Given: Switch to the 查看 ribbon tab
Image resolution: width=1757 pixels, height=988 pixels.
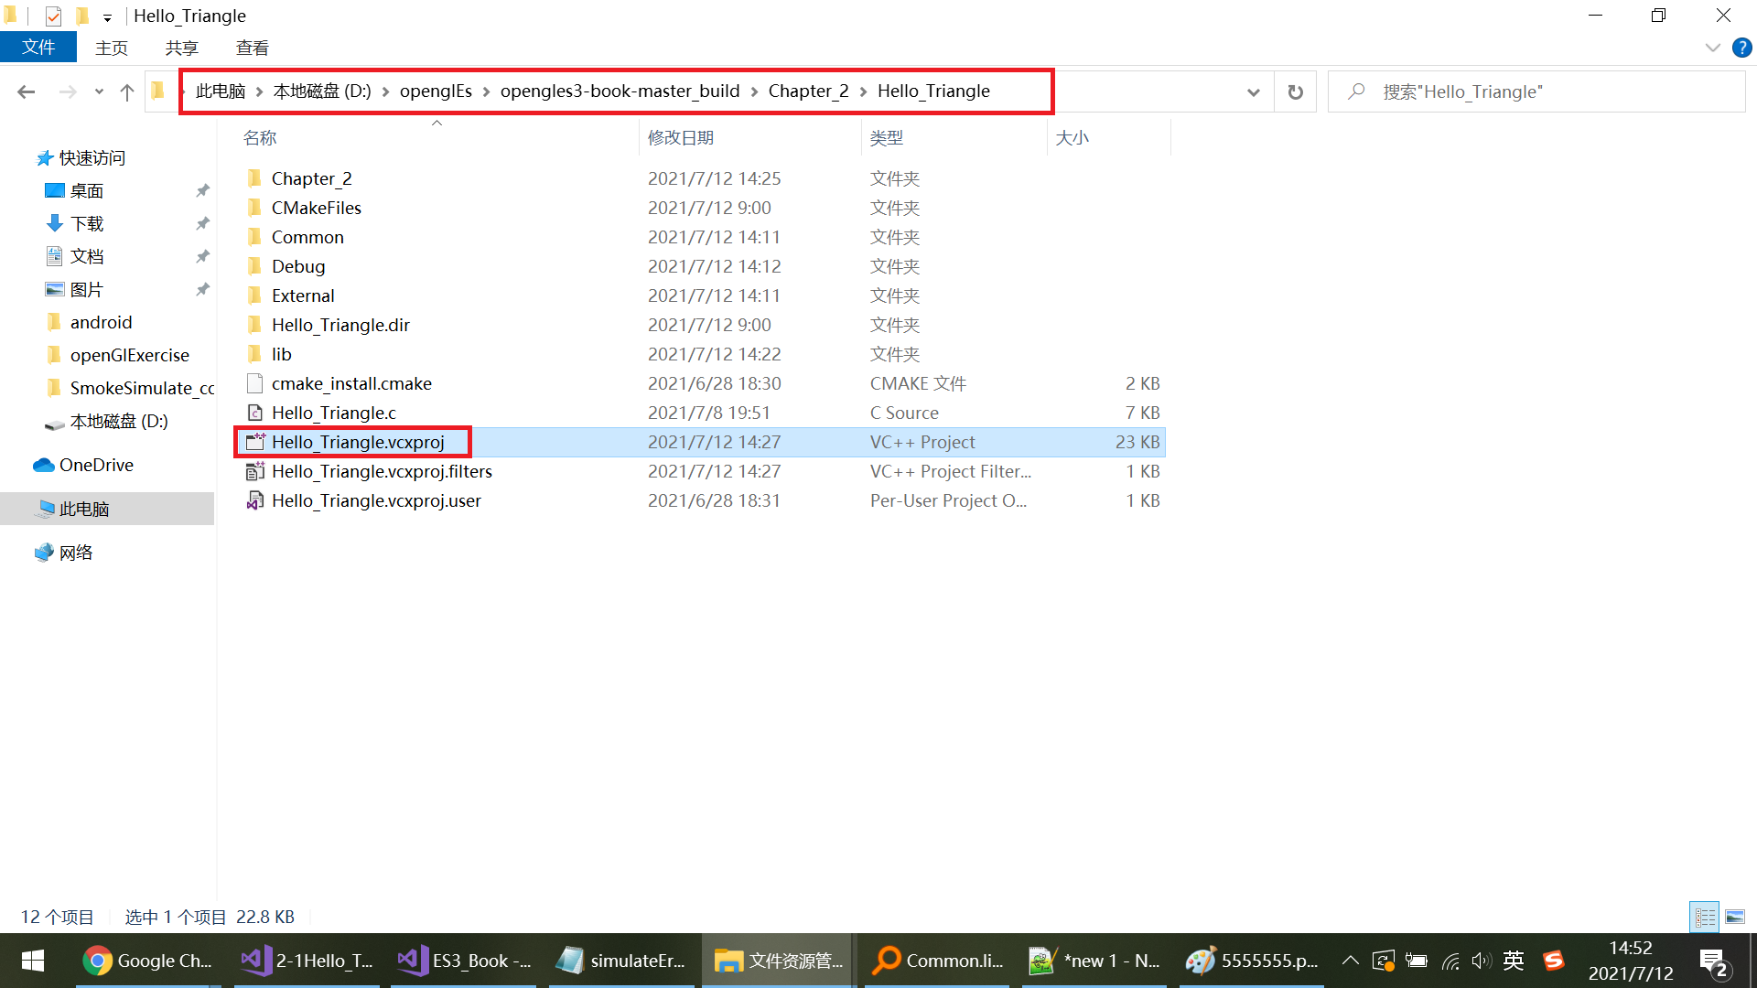Looking at the screenshot, I should pyautogui.click(x=252, y=48).
